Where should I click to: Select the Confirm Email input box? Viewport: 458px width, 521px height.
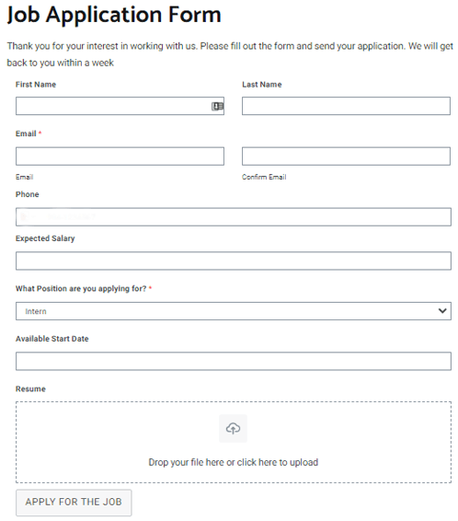pyautogui.click(x=346, y=156)
